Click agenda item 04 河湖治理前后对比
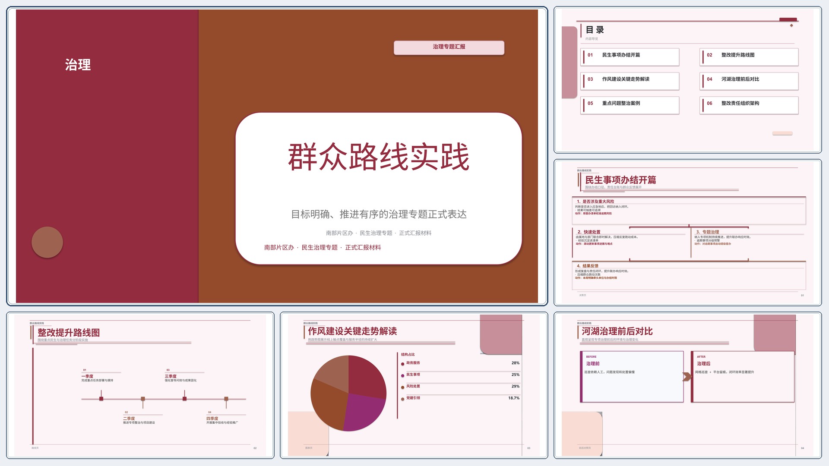 [749, 81]
